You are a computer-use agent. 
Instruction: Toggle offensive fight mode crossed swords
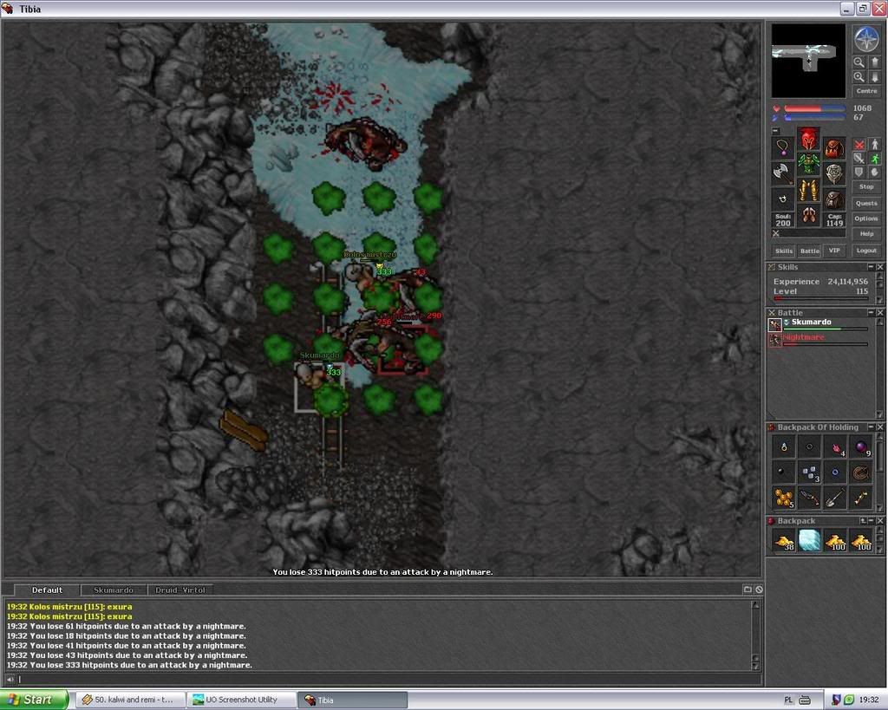(859, 145)
